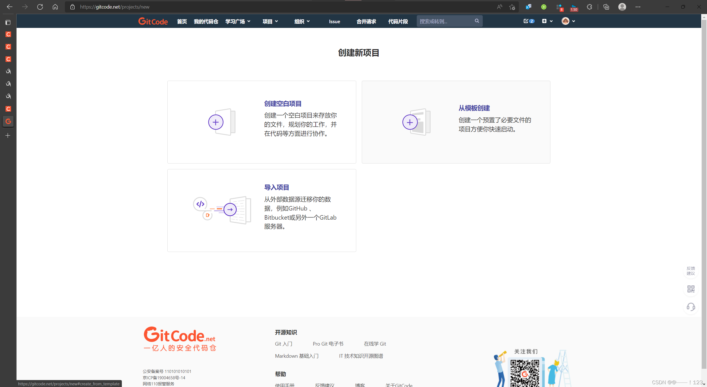Click the browser refresh icon
Image resolution: width=707 pixels, height=387 pixels.
[40, 7]
